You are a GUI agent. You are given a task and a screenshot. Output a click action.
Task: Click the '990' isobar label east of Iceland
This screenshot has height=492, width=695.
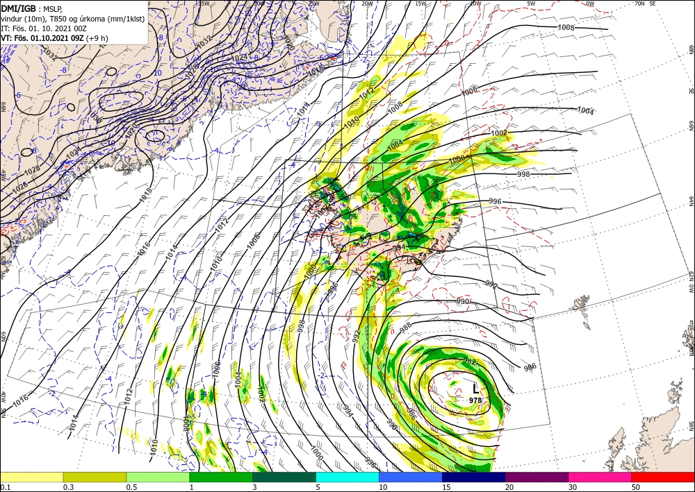[x=463, y=301]
